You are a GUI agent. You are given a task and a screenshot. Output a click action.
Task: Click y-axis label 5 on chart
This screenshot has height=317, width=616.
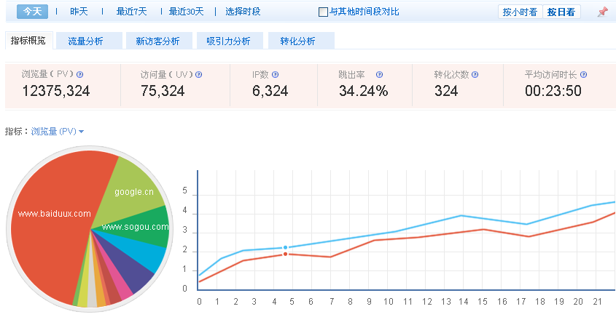(x=185, y=190)
